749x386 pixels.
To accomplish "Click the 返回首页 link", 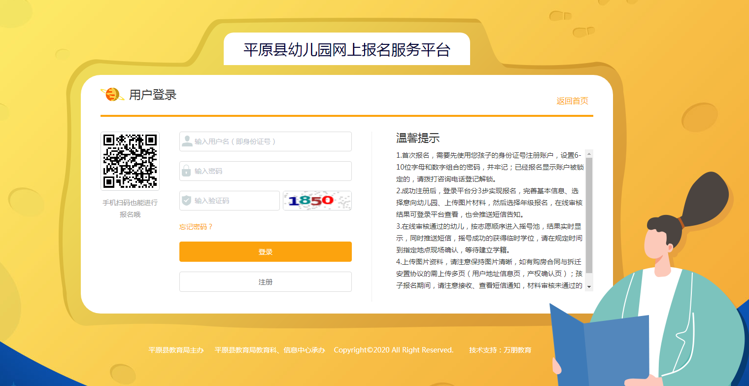I will pos(573,101).
